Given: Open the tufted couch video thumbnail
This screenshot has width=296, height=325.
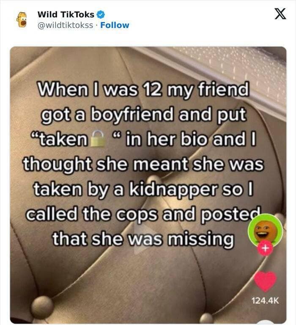Looking at the screenshot, I should point(148,185).
